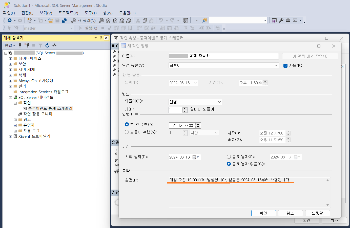Collapse the 작업 folder node
Image resolution: width=350 pixels, height=228 pixels.
pos(15,103)
